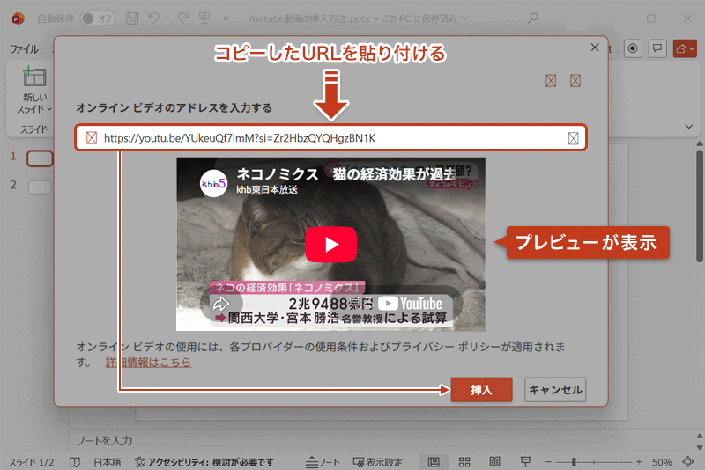The height and width of the screenshot is (470, 705).
Task: Click the 日本語 language indicator
Action: click(107, 462)
